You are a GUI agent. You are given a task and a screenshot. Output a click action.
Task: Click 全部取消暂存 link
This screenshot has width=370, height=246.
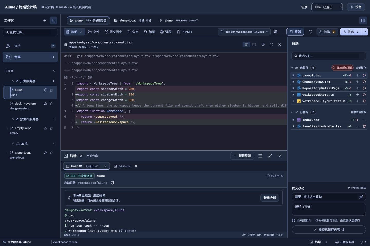click(358, 112)
